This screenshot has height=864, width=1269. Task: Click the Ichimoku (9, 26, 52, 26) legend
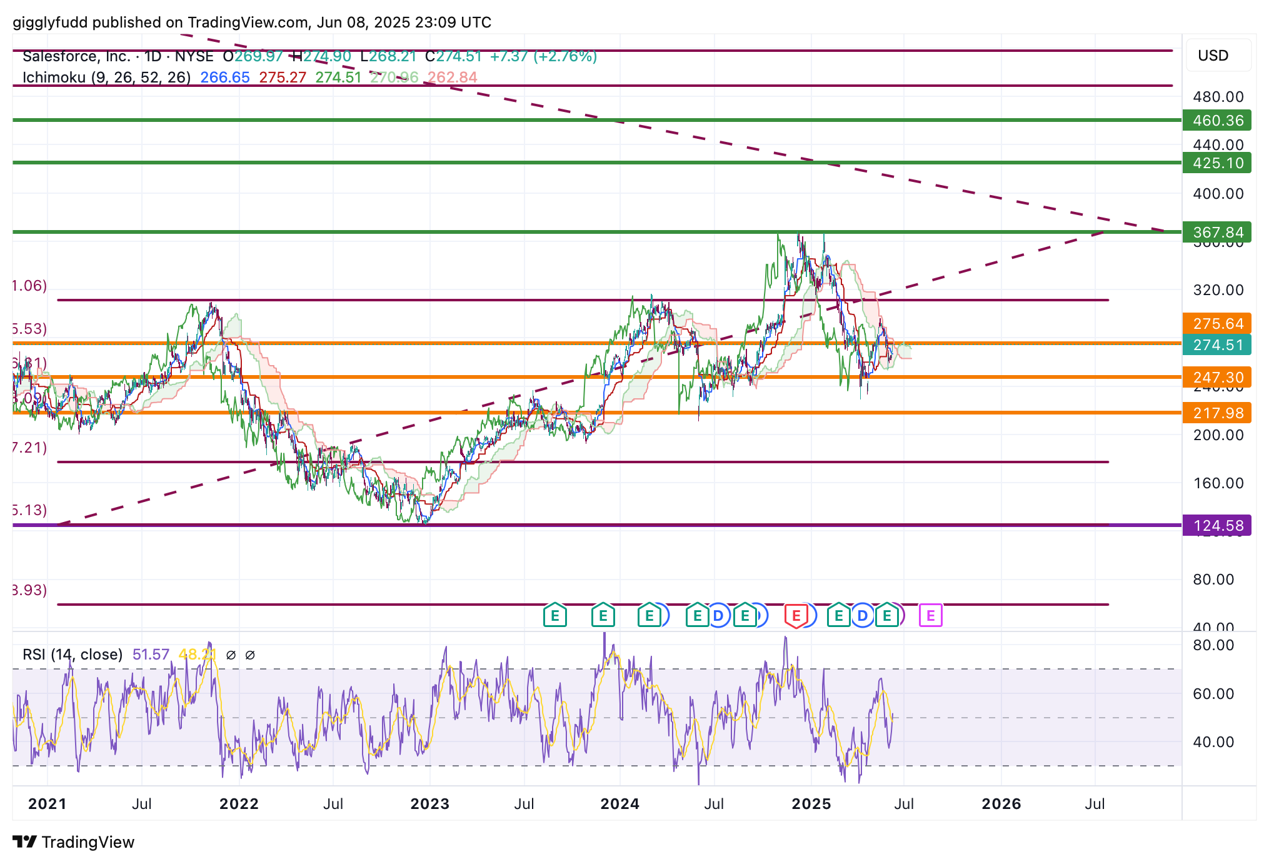point(106,77)
